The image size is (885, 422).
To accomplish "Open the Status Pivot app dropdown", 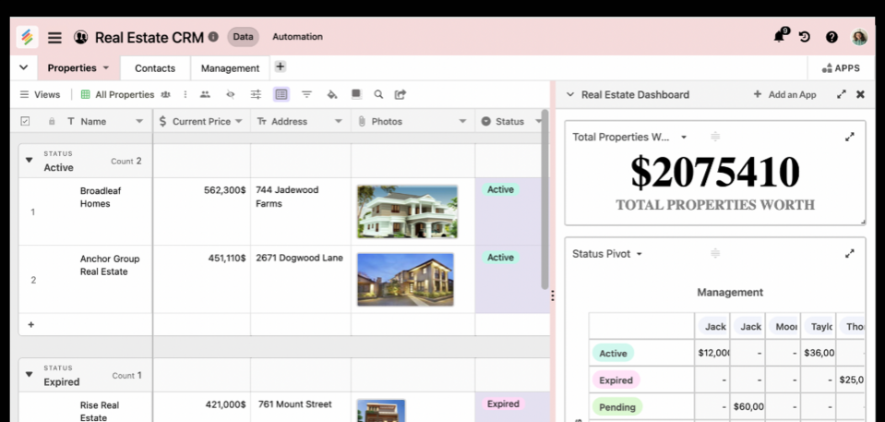I will point(639,254).
